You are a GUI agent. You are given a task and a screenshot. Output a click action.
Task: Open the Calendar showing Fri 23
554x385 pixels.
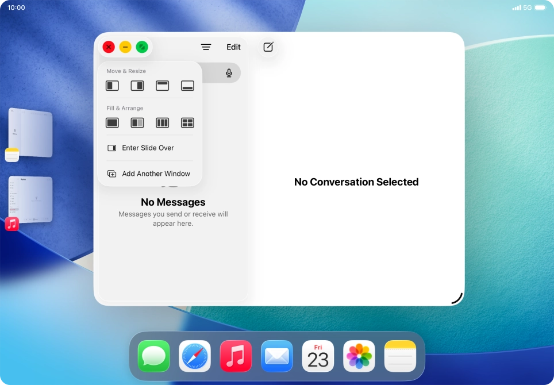[x=318, y=356]
